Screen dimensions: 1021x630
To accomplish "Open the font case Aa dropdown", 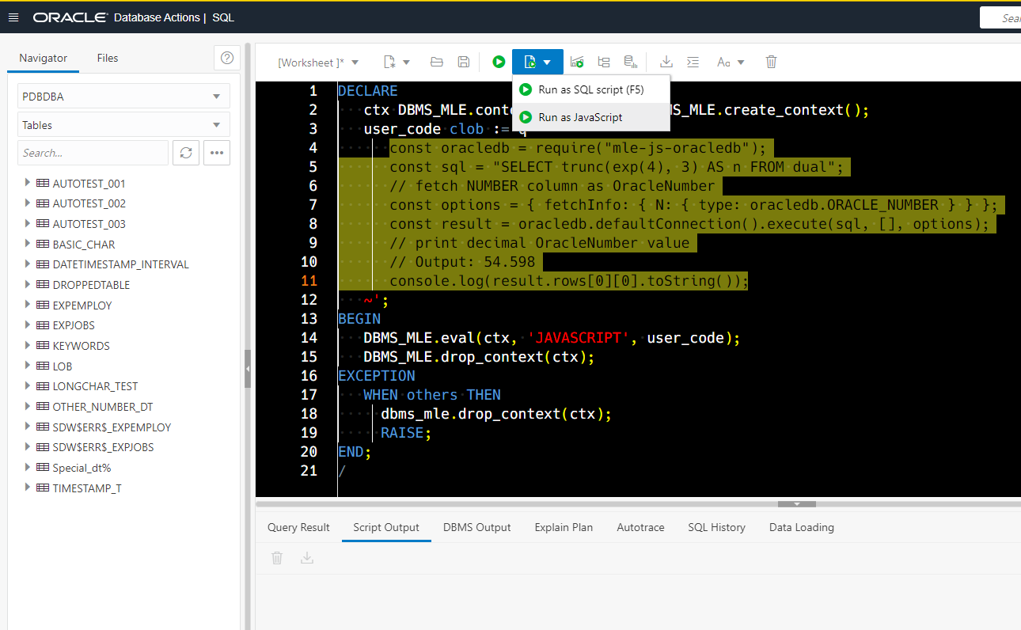I will point(731,62).
